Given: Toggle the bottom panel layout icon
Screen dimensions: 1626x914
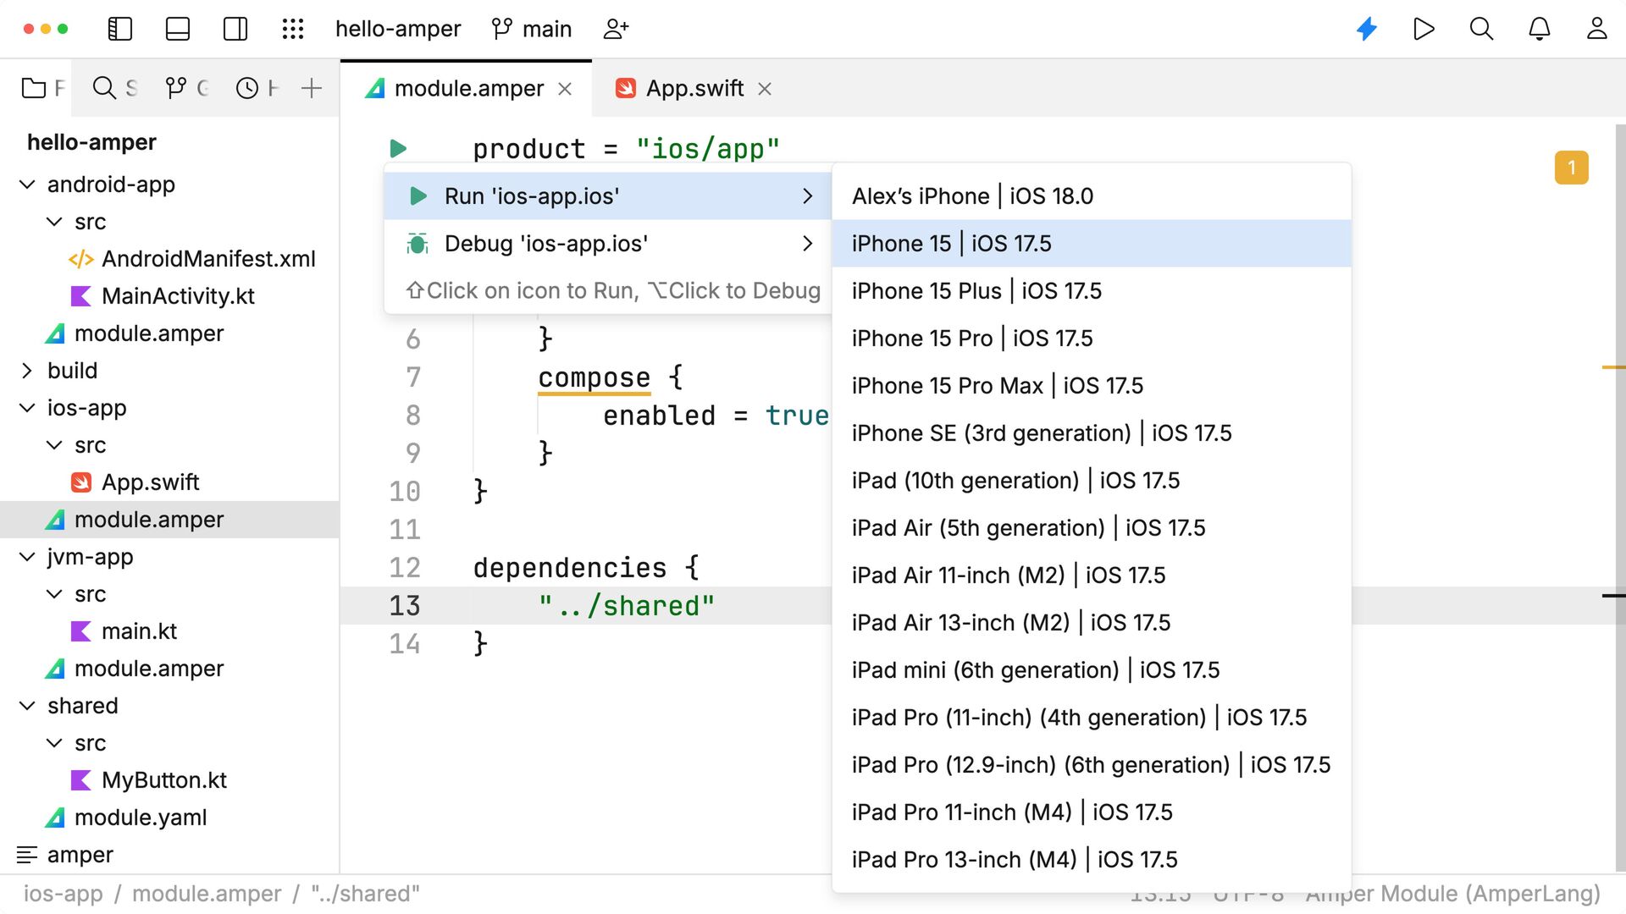Looking at the screenshot, I should tap(178, 29).
